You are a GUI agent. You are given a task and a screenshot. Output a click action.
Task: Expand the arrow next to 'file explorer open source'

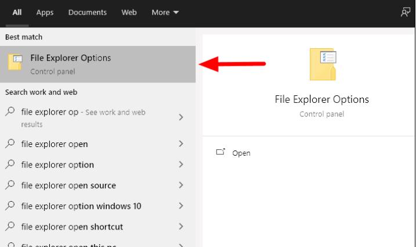181,185
